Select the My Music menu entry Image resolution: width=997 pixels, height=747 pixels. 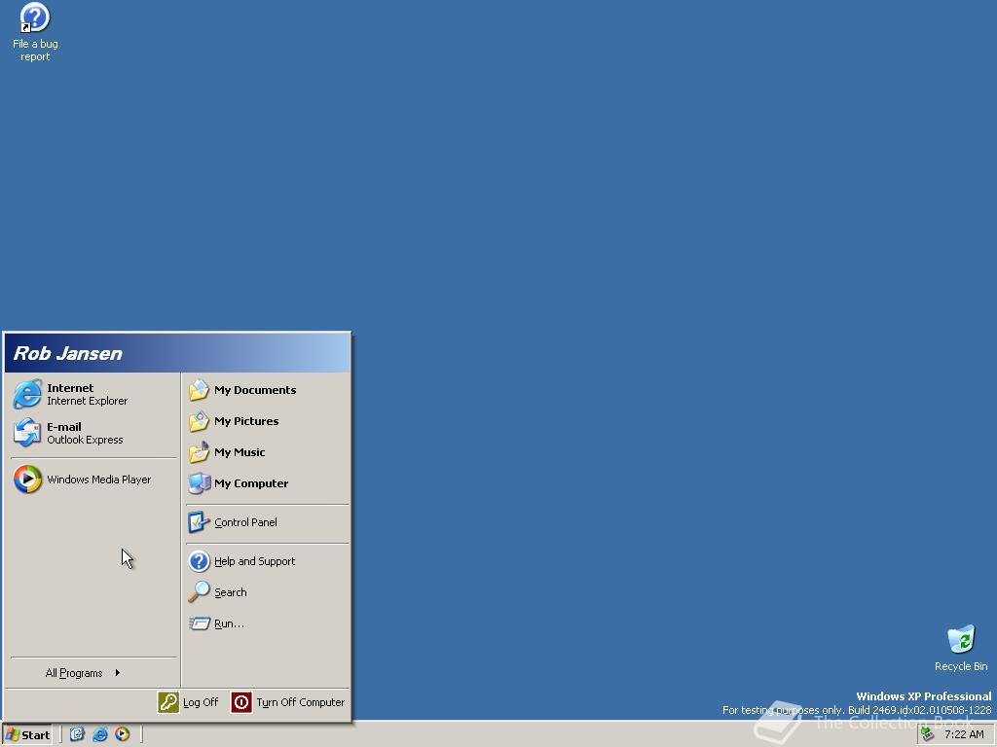(x=240, y=452)
